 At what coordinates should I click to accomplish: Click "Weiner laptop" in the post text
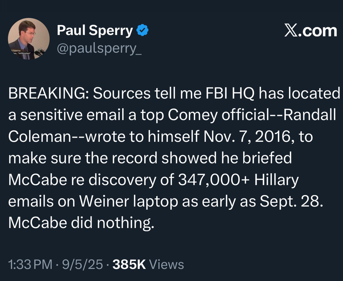(129, 202)
